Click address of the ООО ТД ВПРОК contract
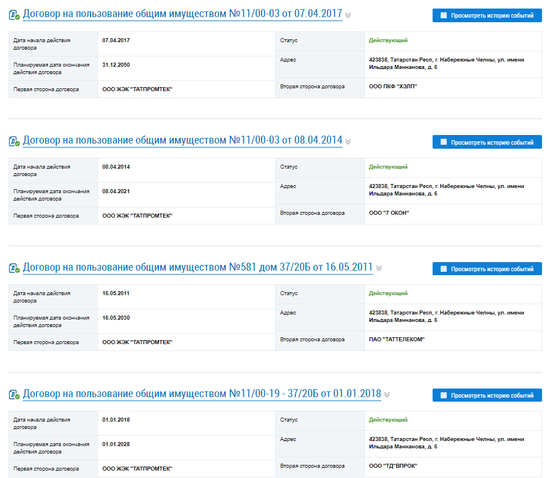 (446, 443)
